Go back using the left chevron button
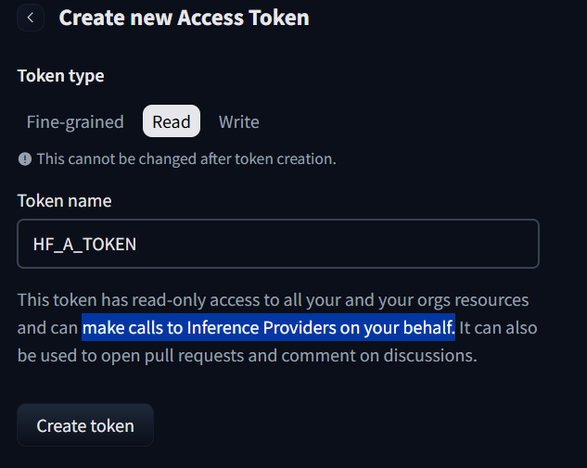This screenshot has height=468, width=587. click(31, 18)
